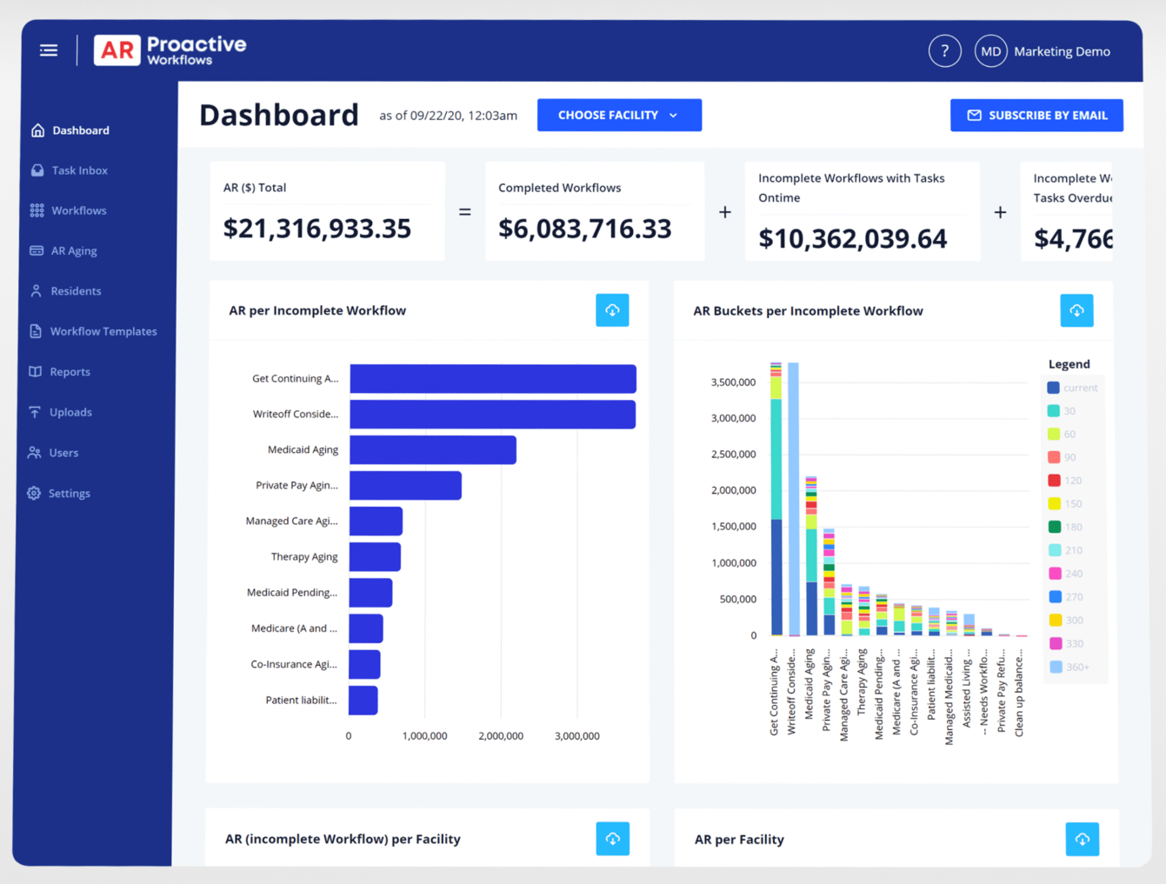Viewport: 1166px width, 884px height.
Task: Open the hamburger menu icon
Action: (49, 50)
